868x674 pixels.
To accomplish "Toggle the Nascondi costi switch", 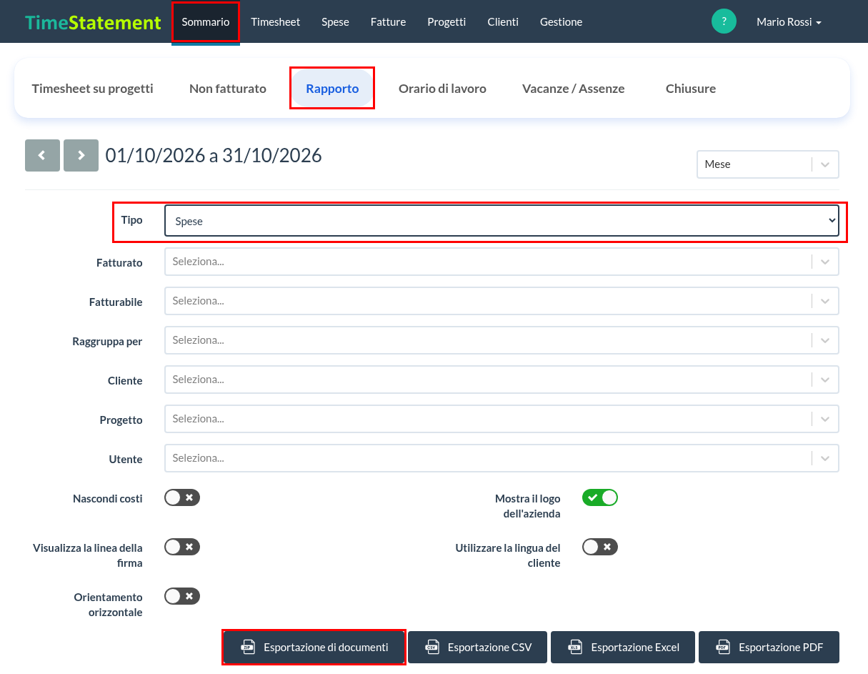I will [182, 497].
